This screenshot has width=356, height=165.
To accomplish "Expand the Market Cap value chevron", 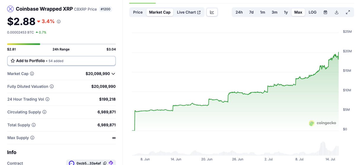I will coord(113,74).
